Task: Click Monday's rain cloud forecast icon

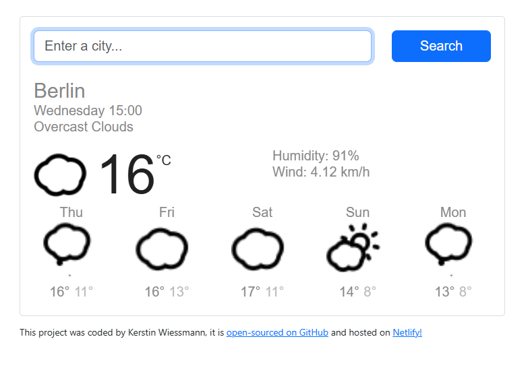Action: point(448,245)
